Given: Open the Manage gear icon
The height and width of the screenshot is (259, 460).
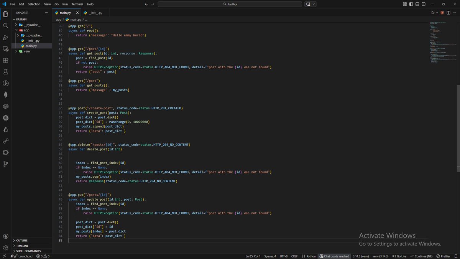Looking at the screenshot, I should (x=5, y=248).
